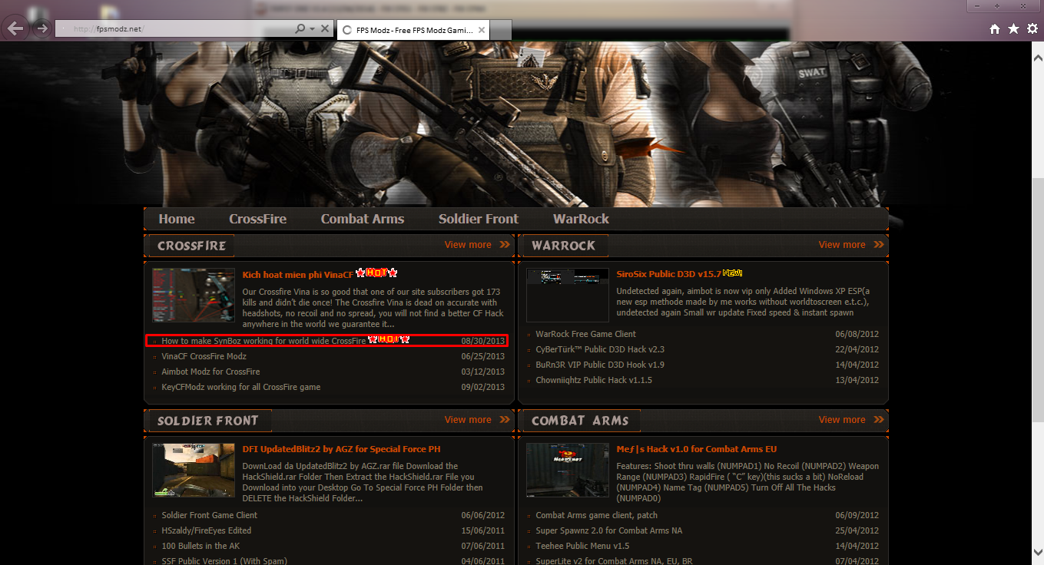This screenshot has width=1044, height=565.
Task: Open 'Chowniiqhtz Public Hack v1.1.5' link
Action: coord(594,380)
